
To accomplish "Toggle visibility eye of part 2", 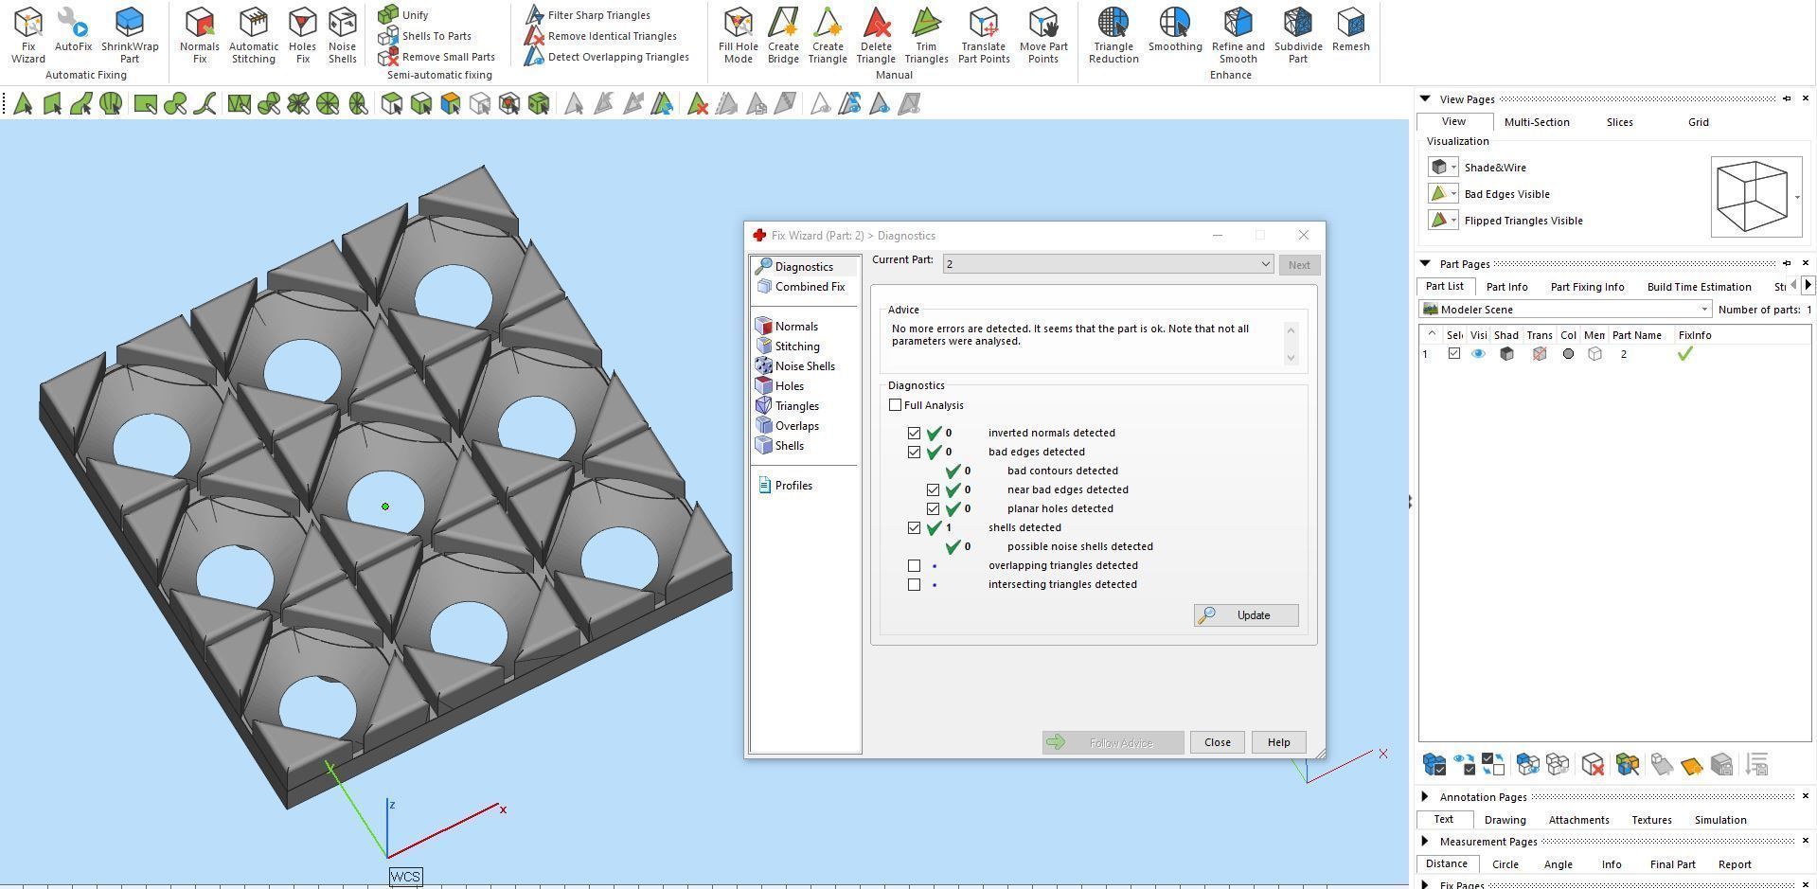I will pyautogui.click(x=1478, y=354).
